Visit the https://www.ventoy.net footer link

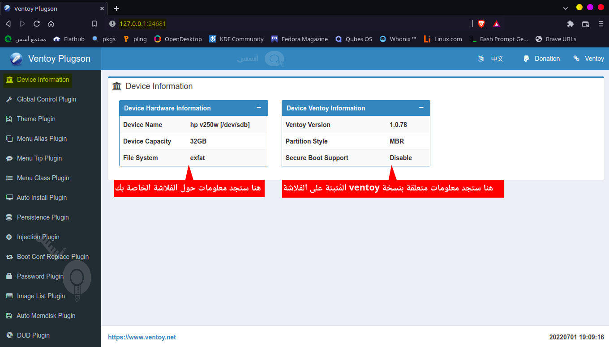click(x=142, y=337)
